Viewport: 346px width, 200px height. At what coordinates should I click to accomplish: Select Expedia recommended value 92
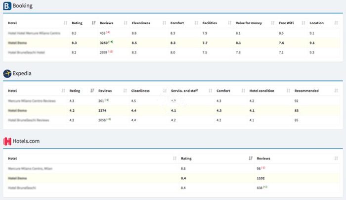tap(297, 101)
